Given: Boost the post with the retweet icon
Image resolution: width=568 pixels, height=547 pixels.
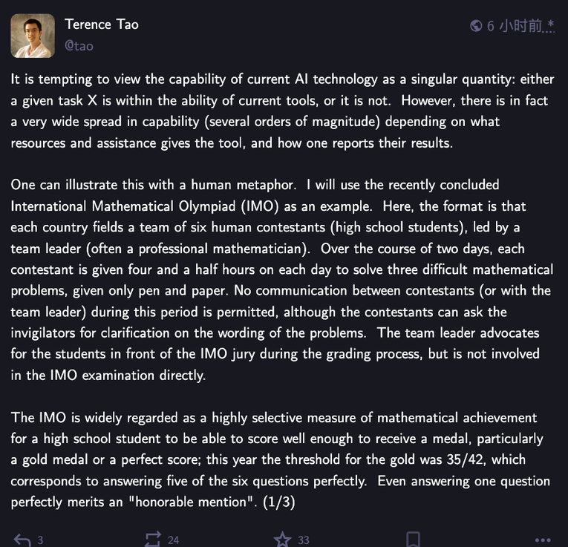Looking at the screenshot, I should (x=152, y=540).
